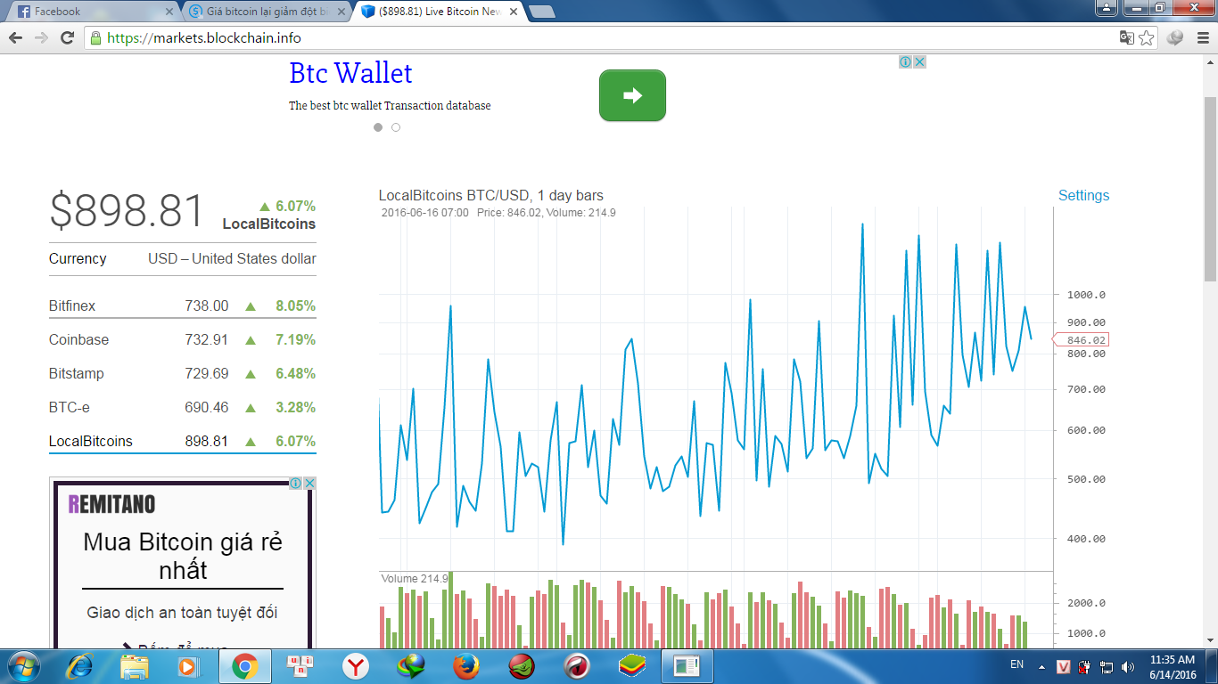
Task: Launch Firefox from the taskbar
Action: (x=465, y=665)
